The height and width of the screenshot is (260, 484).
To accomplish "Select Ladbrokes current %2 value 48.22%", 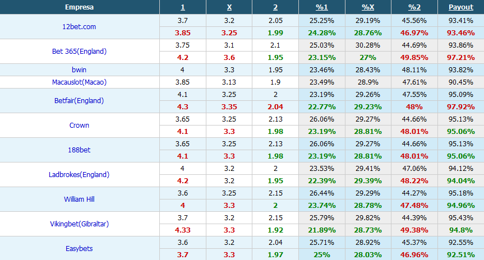I will (414, 181).
